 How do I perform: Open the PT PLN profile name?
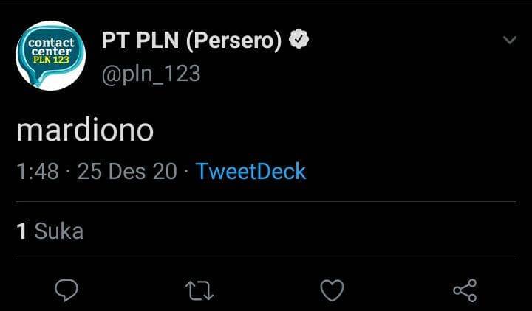[x=192, y=41]
